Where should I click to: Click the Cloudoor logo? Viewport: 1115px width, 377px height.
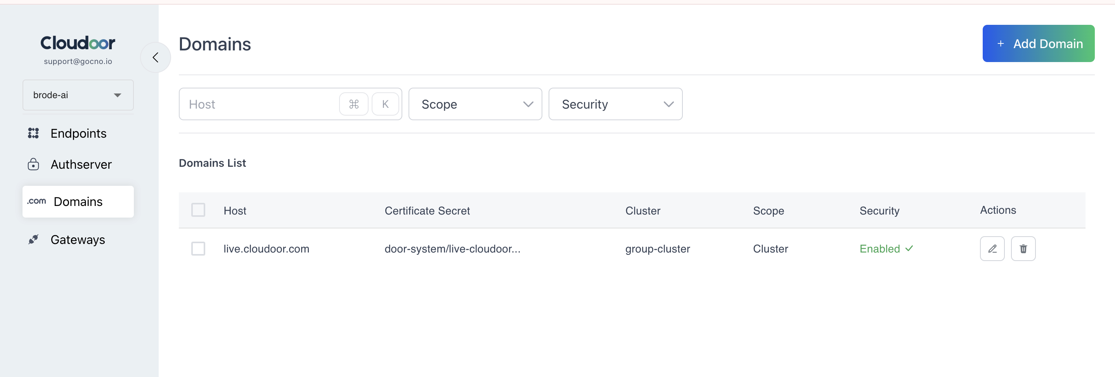(78, 43)
